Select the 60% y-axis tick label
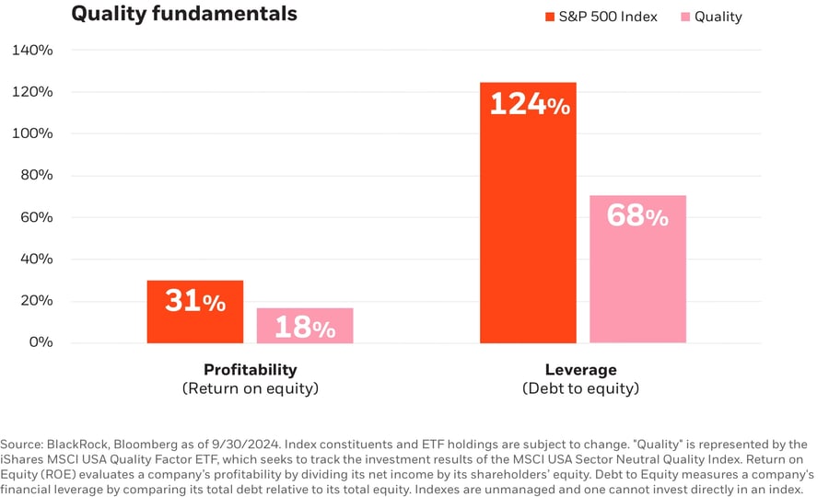This screenshot has width=829, height=497. (36, 217)
